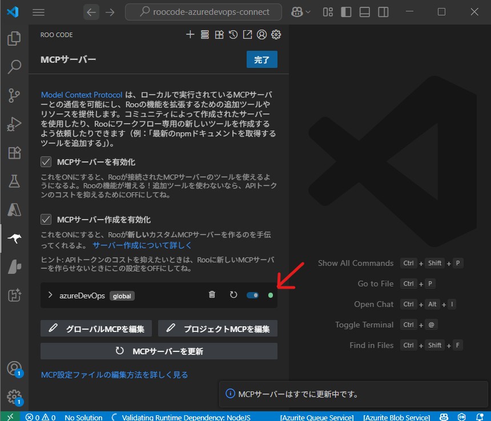
Task: Open Roo Code task history
Action: pos(233,34)
